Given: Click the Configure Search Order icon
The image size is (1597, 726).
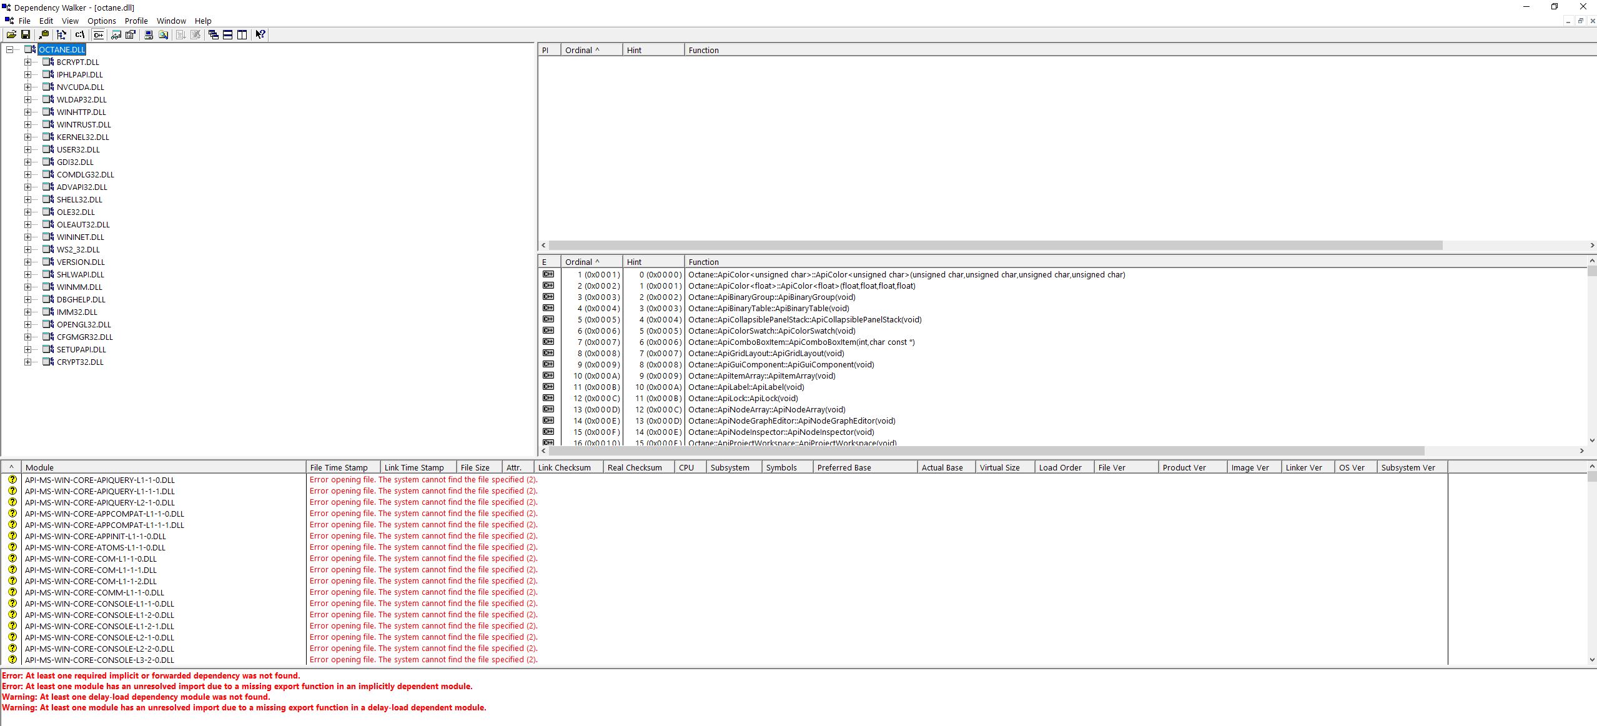Looking at the screenshot, I should pyautogui.click(x=163, y=35).
